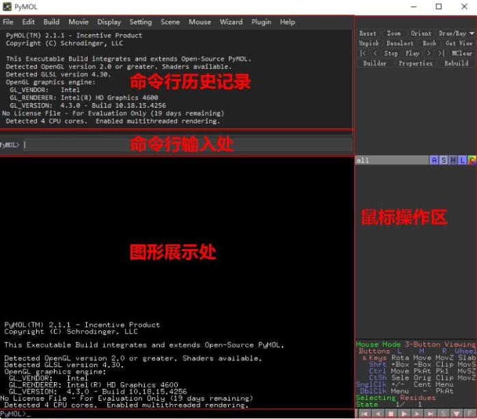477x419 pixels.
Task: Click the bottom down-triangle icon
Action: 456,414
